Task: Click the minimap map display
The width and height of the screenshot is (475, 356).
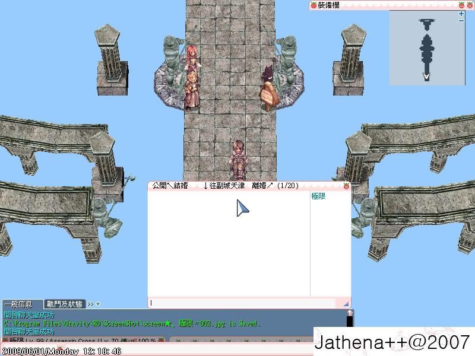Action: [x=427, y=48]
